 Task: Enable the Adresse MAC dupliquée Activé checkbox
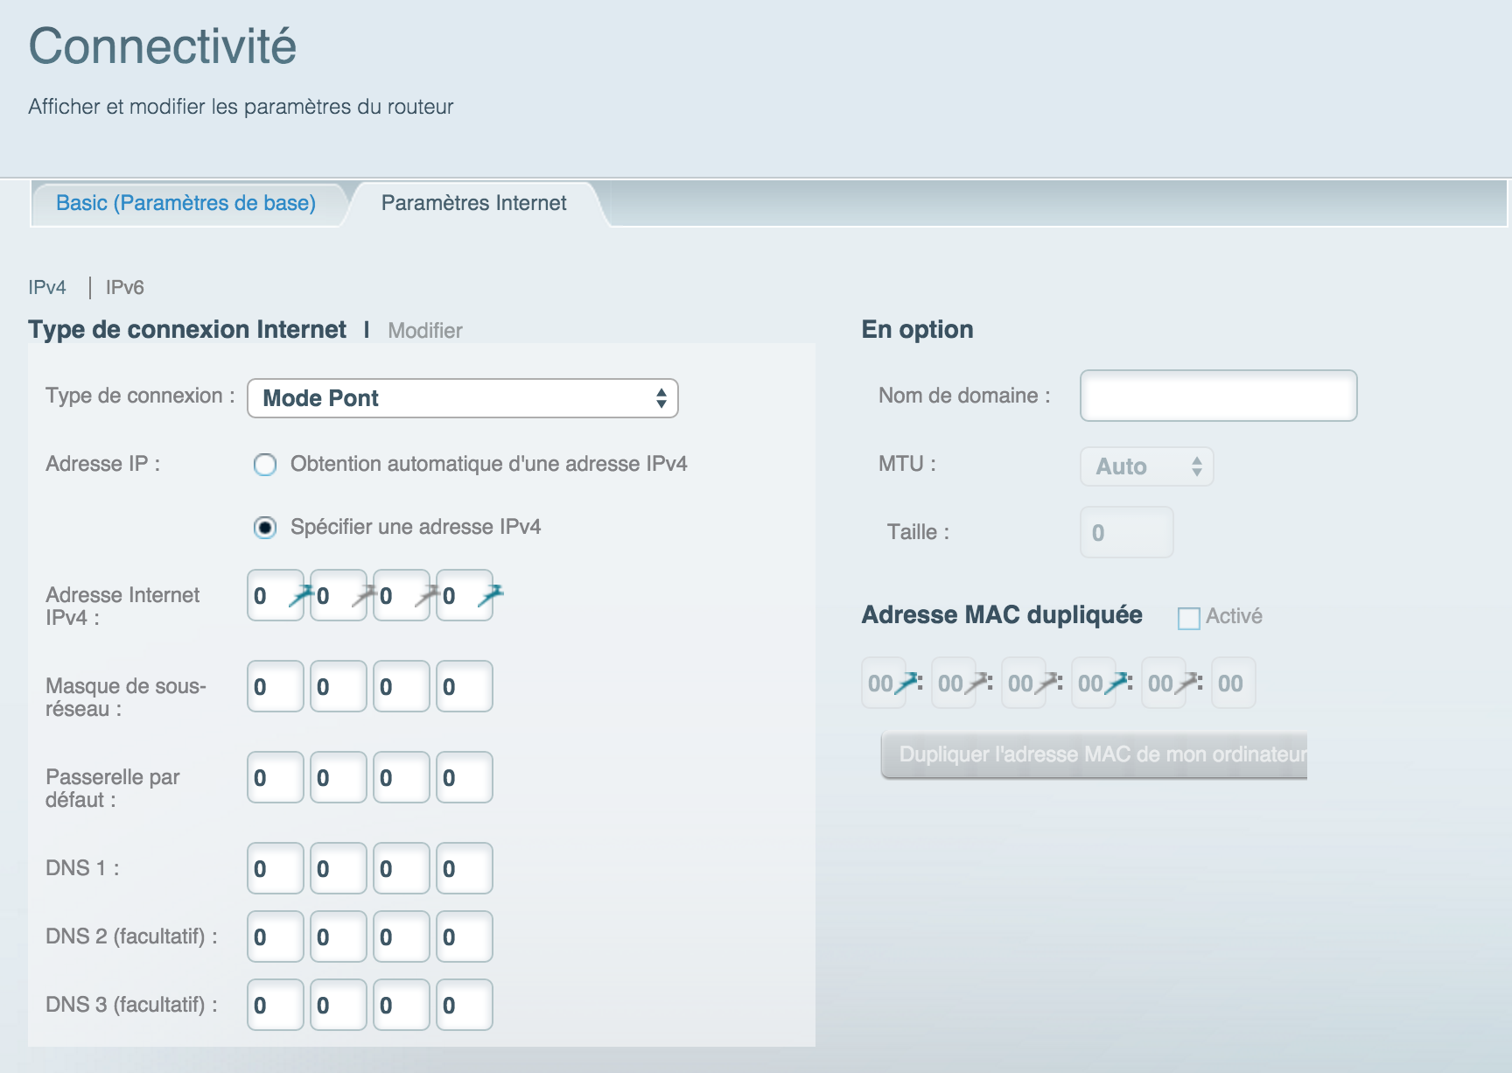click(x=1189, y=619)
